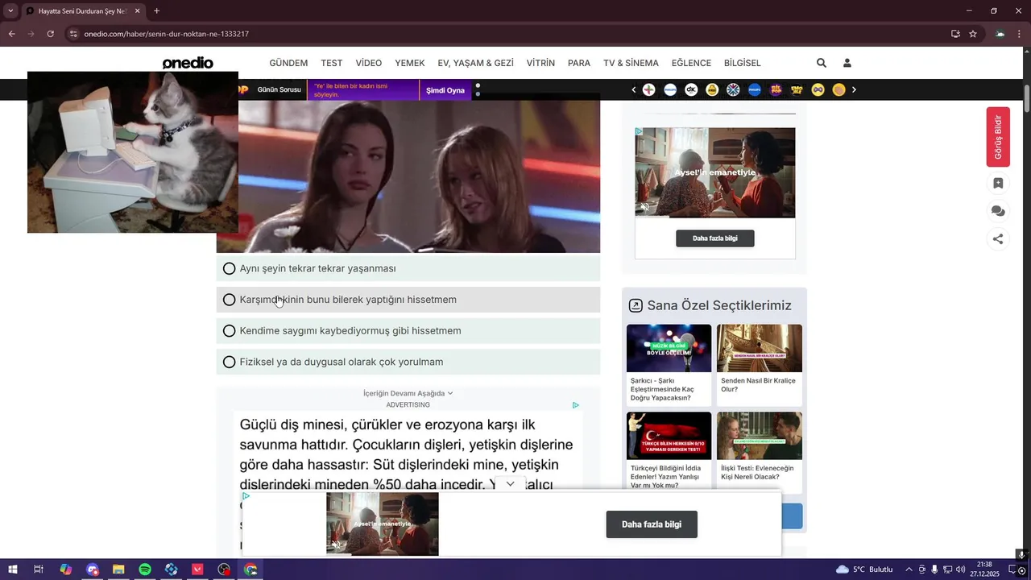Open the dk circular sponsor badge

(691, 89)
